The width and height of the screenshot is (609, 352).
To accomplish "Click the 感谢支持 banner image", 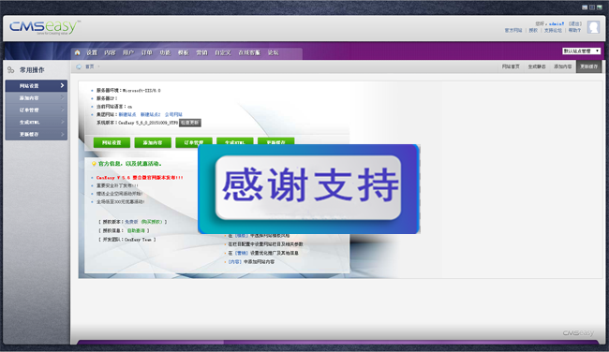I will click(309, 189).
